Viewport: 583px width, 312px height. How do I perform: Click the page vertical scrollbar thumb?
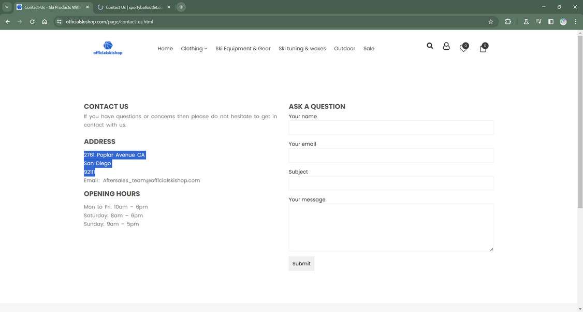580,122
